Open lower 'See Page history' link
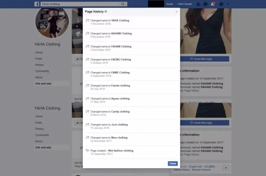The width and height of the screenshot is (266, 176). point(190,154)
